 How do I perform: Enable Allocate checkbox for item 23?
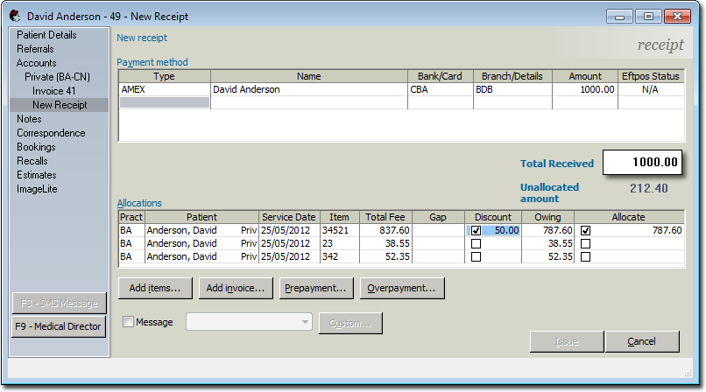585,243
